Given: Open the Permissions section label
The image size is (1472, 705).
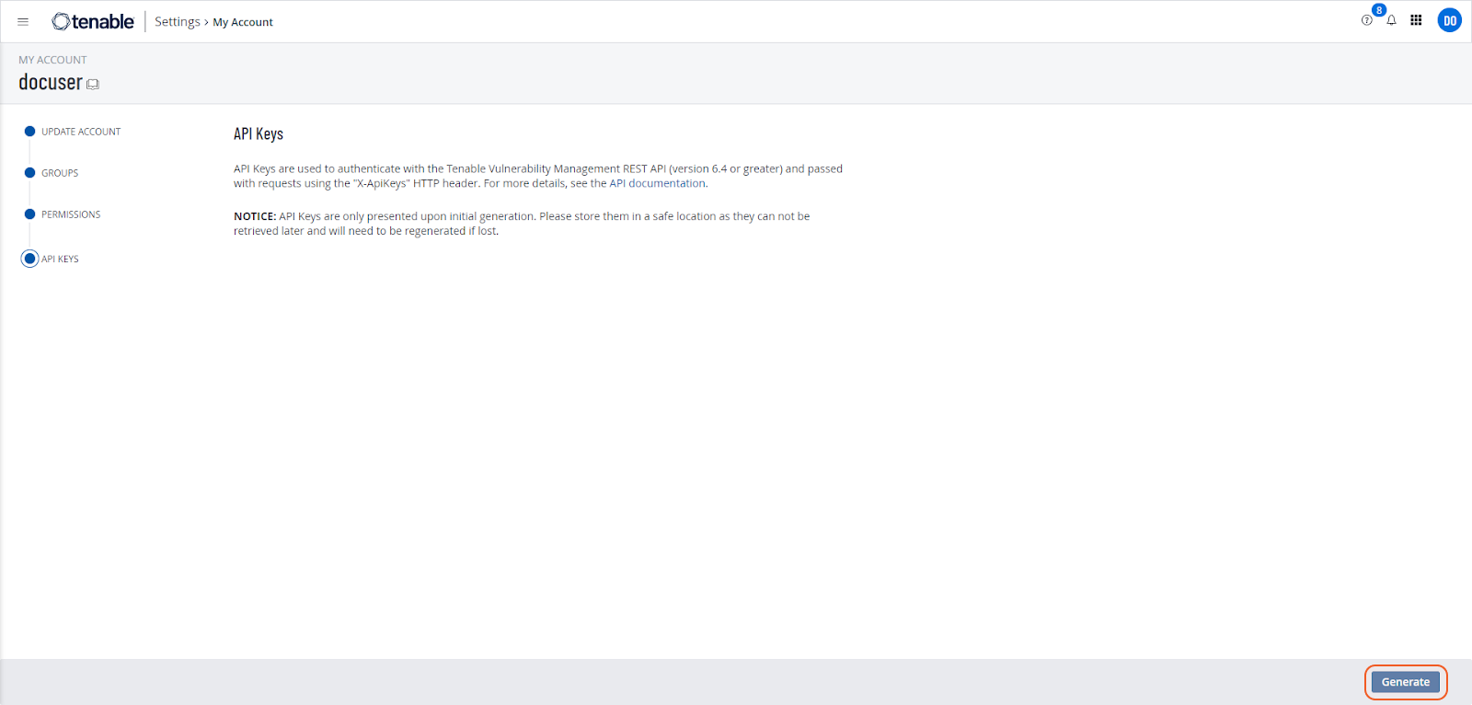Looking at the screenshot, I should (71, 214).
